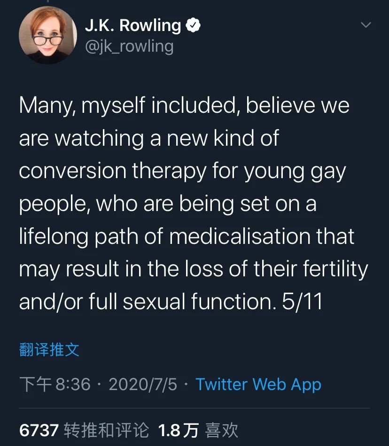This screenshot has width=389, height=446.
Task: Click the phrase "conversion therapy" in tweet
Action: coord(112,172)
